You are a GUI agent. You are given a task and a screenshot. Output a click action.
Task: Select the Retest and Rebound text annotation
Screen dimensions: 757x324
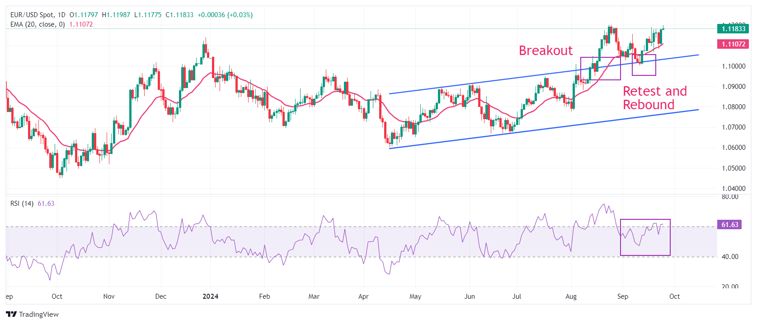coord(654,98)
